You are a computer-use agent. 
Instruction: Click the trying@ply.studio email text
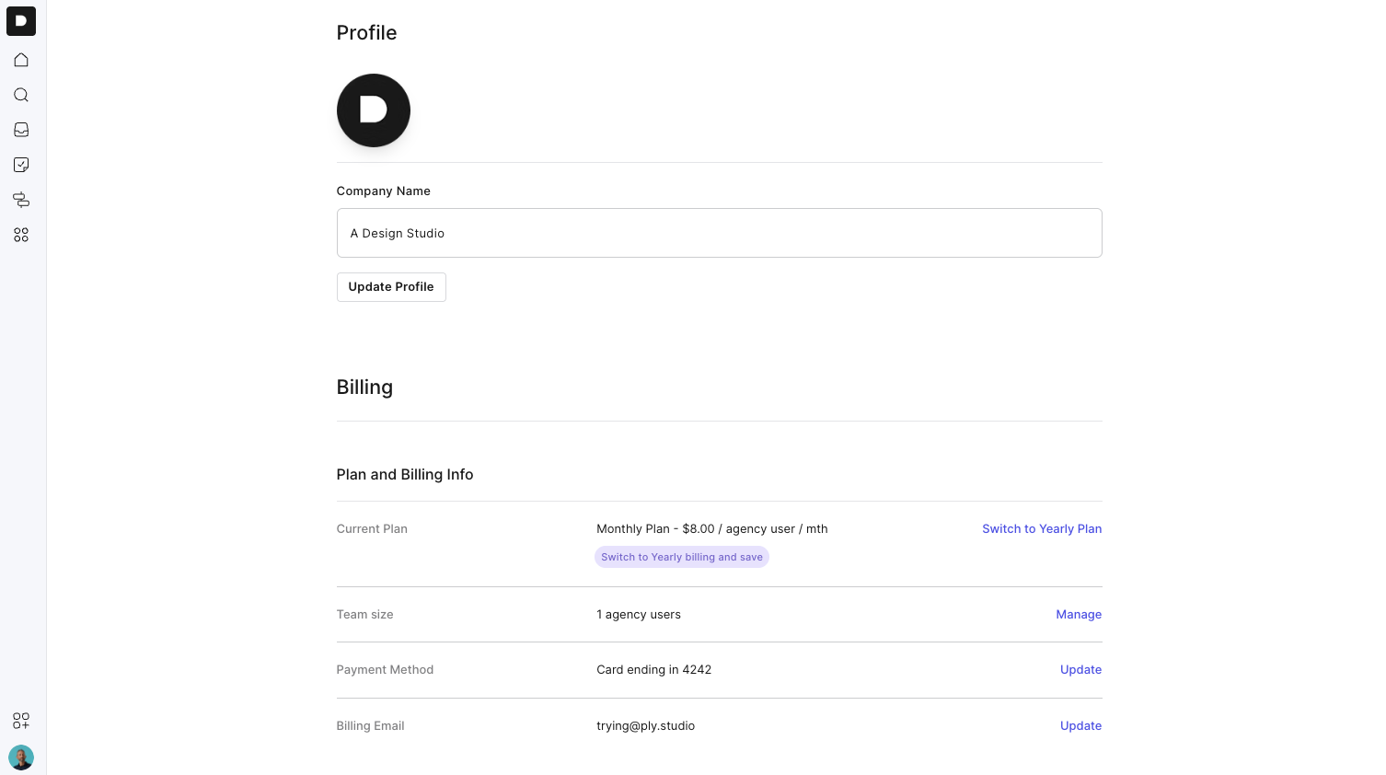coord(645,725)
